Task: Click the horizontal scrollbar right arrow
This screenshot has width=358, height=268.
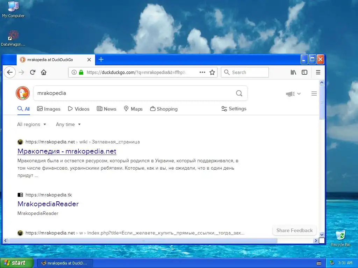Action: tap(316, 240)
